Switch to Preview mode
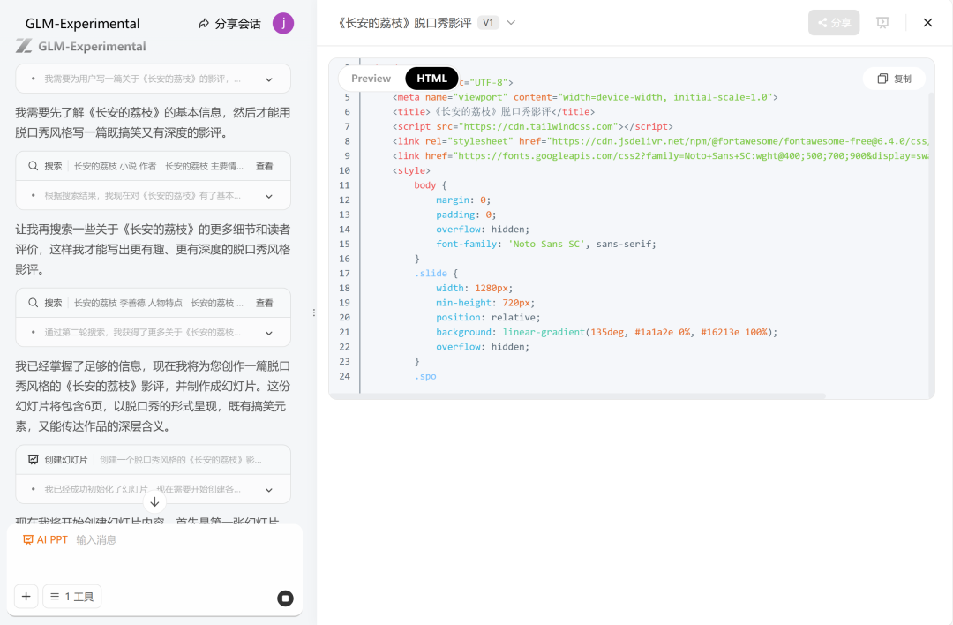Screen dimensions: 953x625 click(371, 78)
